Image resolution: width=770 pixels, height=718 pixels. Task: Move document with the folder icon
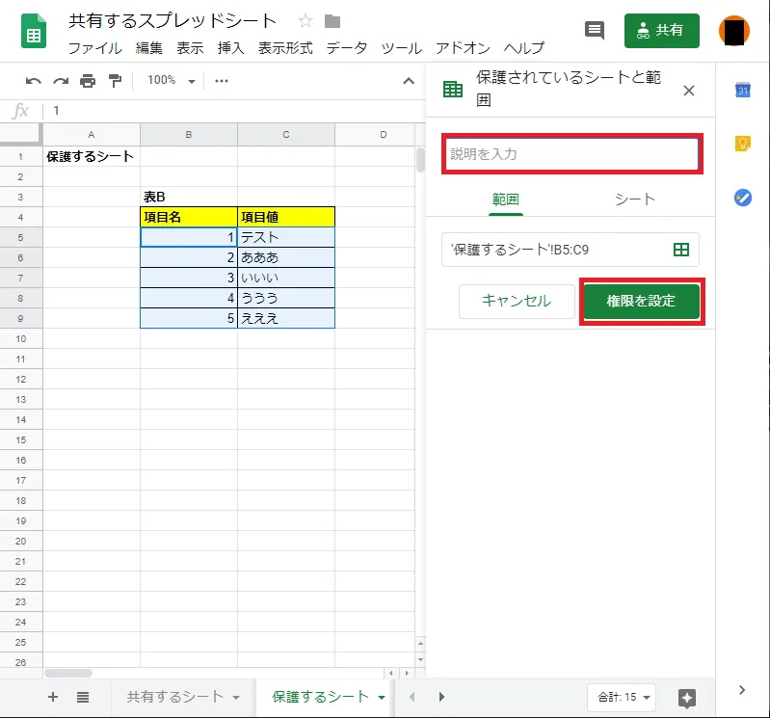pos(332,21)
